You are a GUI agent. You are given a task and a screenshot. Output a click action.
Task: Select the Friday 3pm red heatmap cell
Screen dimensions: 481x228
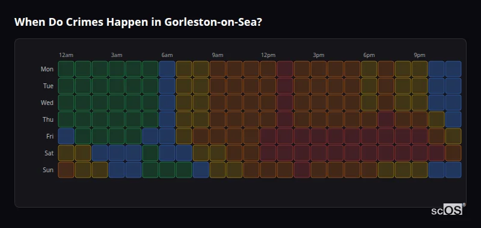[319, 136]
